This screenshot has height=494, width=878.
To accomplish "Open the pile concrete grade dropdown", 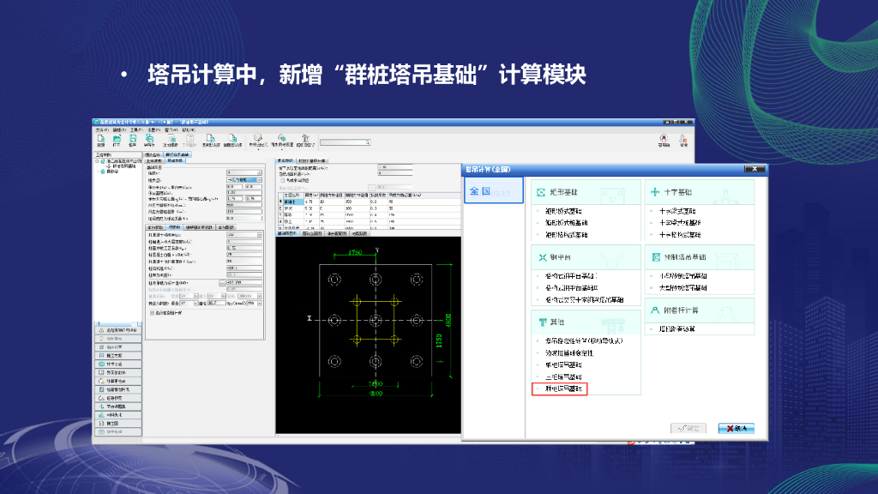I will pos(259,235).
